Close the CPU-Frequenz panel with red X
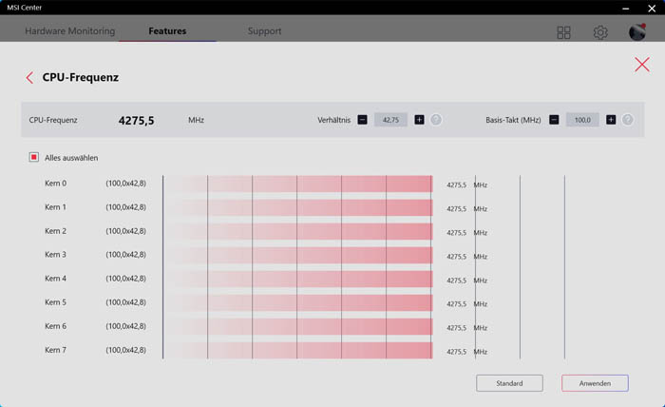Screen dimensions: 665x407 pyautogui.click(x=642, y=65)
